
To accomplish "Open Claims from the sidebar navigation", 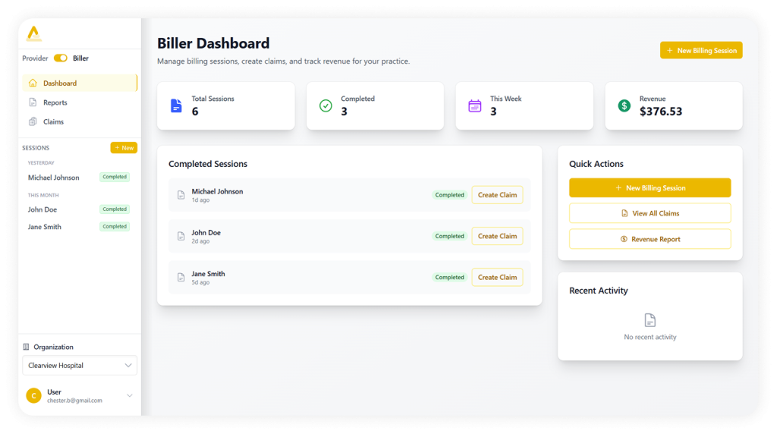I will tap(53, 121).
